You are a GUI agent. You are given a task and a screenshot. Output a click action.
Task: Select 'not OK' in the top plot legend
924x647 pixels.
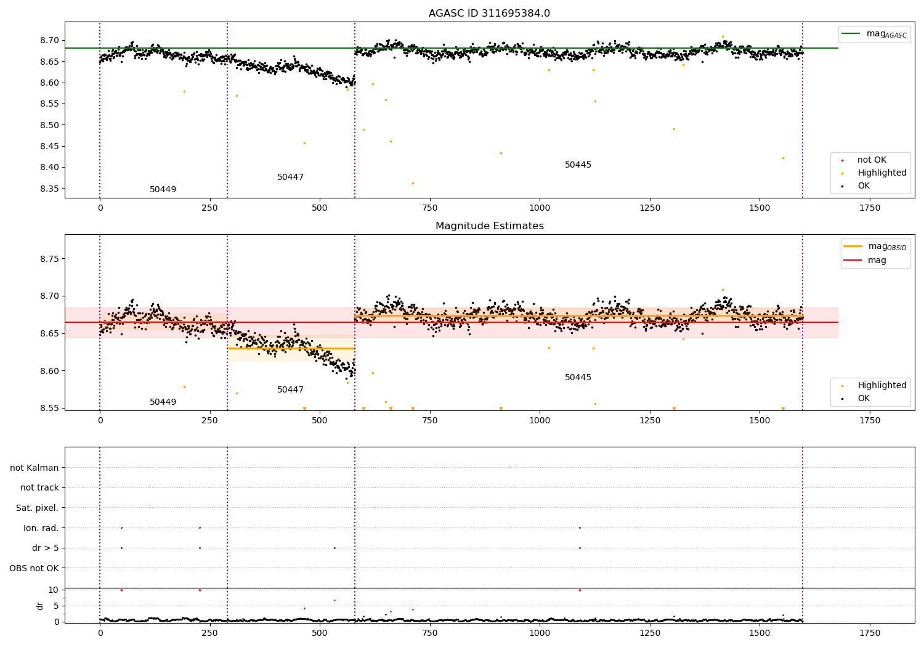coord(872,160)
